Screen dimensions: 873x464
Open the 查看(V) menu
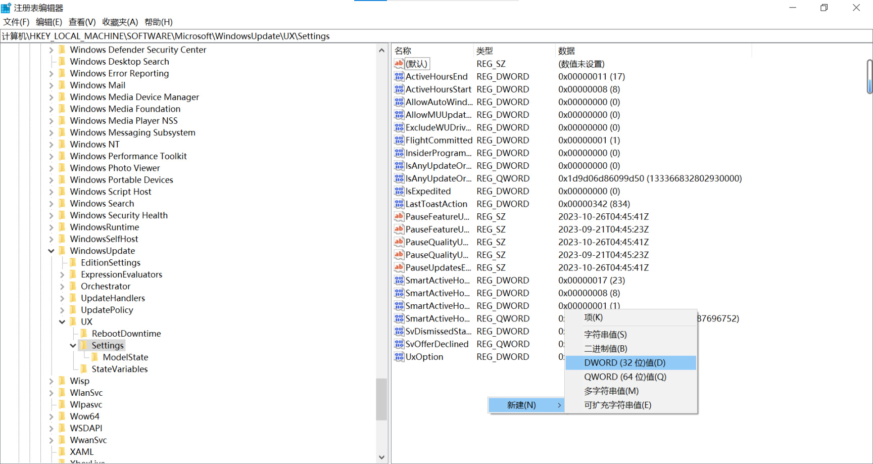[x=82, y=22]
